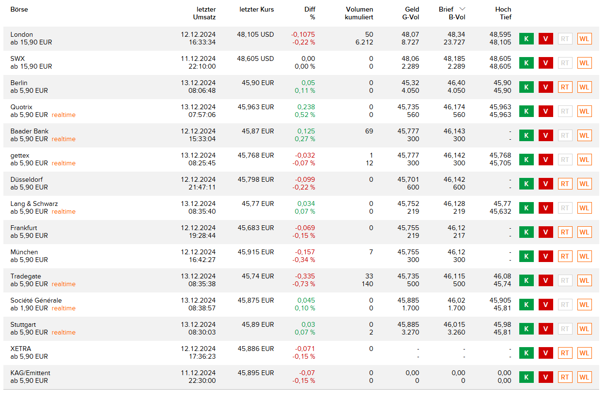Sort by Volumen kumuliert column header

click(x=359, y=13)
